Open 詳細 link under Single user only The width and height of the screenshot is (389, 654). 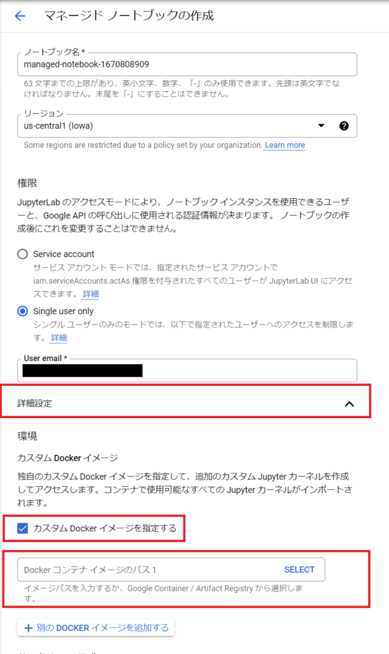59,338
